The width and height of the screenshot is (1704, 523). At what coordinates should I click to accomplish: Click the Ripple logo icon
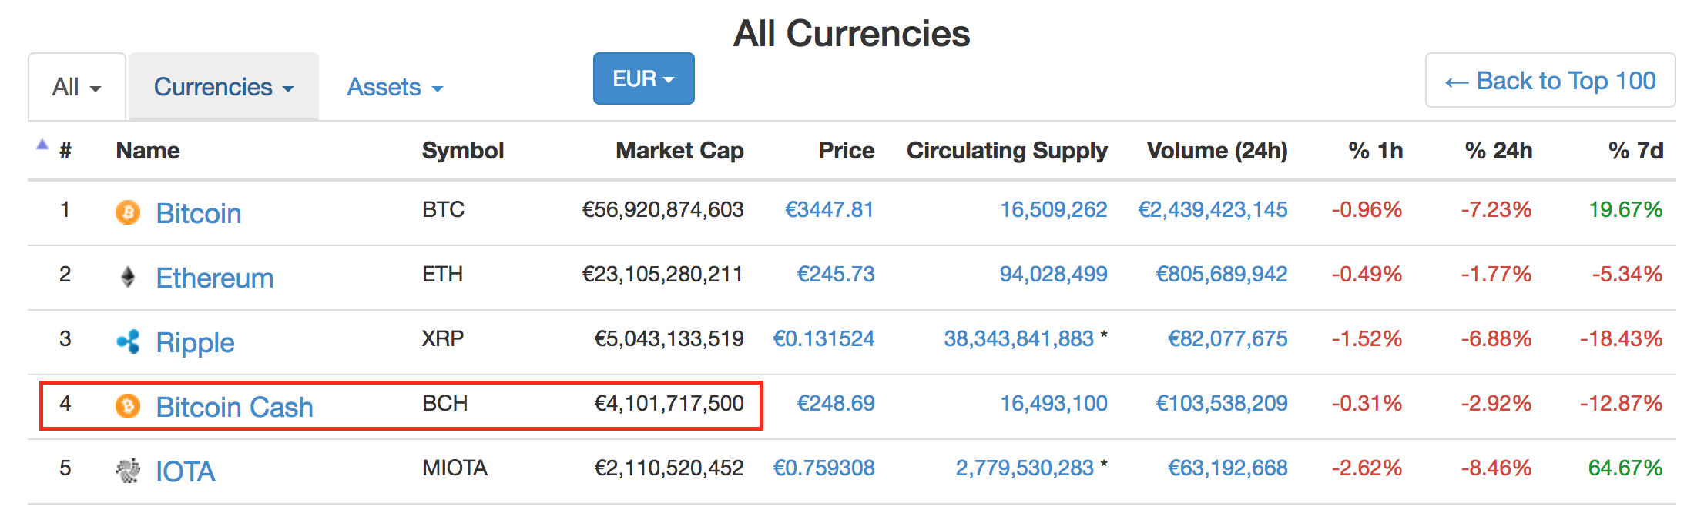coord(128,341)
